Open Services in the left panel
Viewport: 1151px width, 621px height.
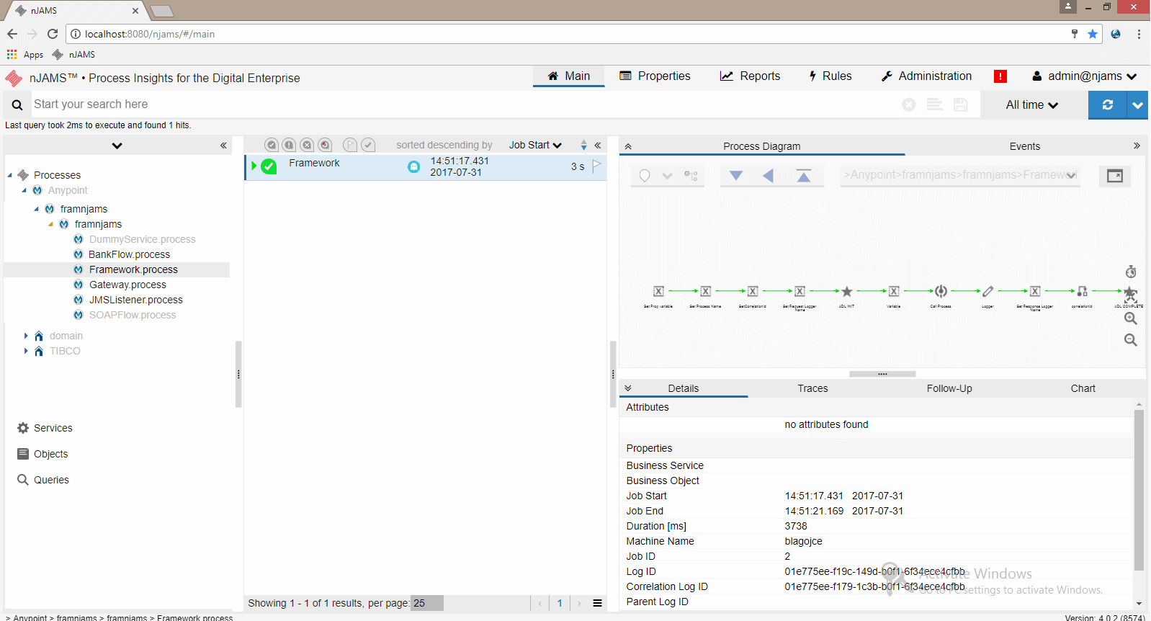point(45,428)
